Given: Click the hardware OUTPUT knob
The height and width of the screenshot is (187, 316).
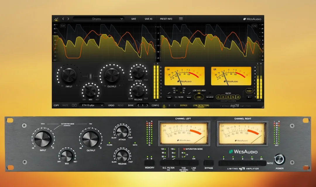Looking at the screenshot, I should pyautogui.click(x=91, y=139).
